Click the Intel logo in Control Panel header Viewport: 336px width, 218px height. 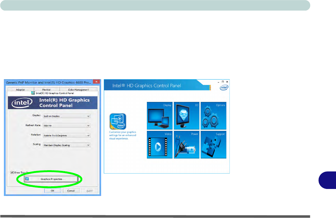[x=224, y=87]
